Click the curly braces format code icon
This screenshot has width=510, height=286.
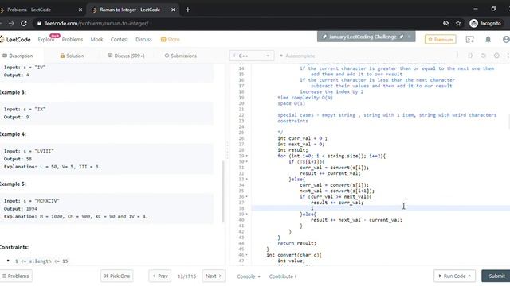[470, 56]
